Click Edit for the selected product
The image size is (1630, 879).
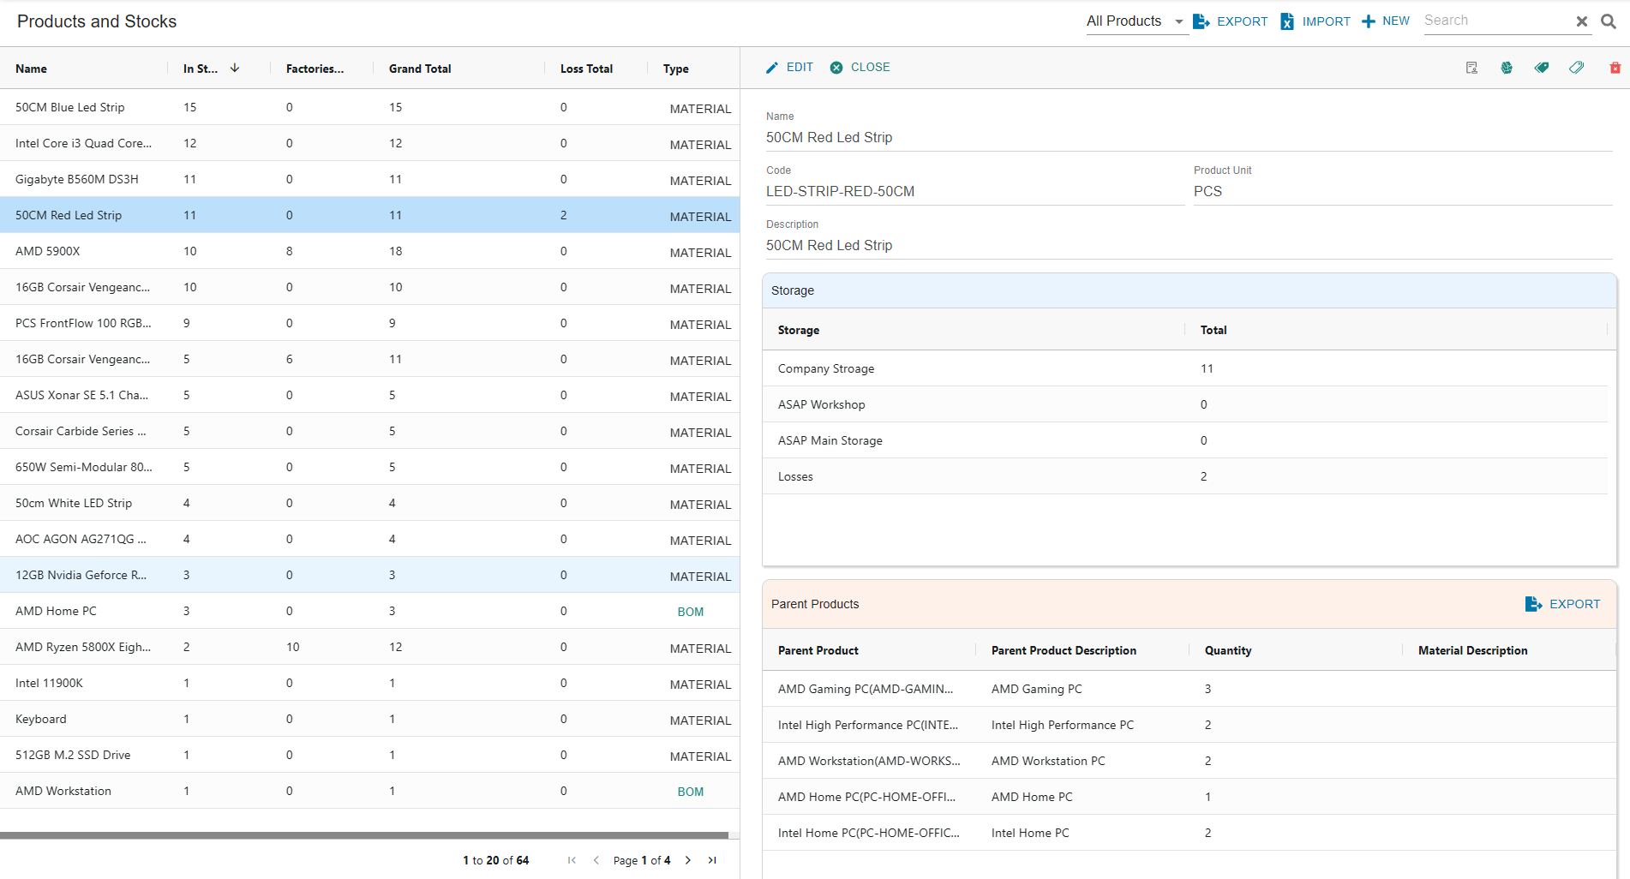click(x=789, y=68)
